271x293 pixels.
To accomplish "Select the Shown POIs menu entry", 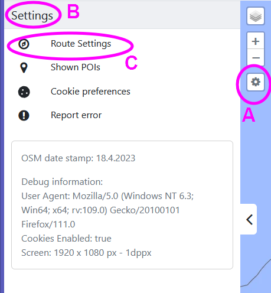I will [x=76, y=67].
